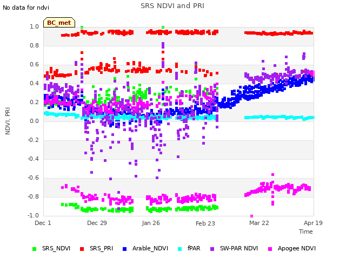Click the cyan fPAR legend swatch
Image resolution: width=346 pixels, height=259 pixels.
(180, 249)
